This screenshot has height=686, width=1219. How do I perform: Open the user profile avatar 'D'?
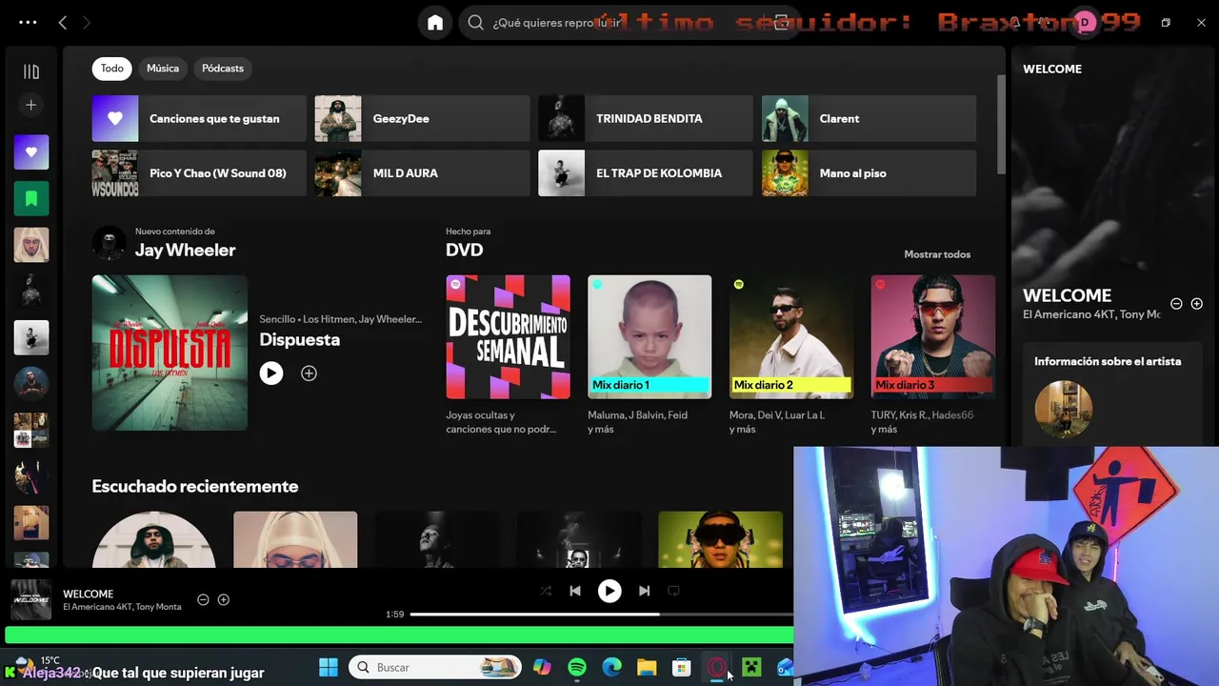point(1084,23)
